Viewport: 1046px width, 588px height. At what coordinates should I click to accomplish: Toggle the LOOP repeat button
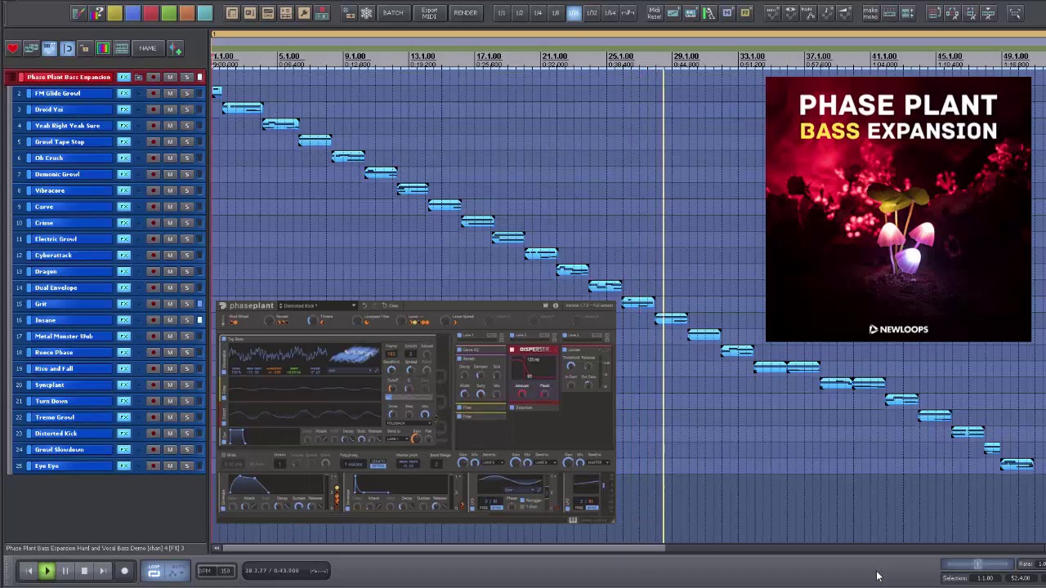pos(154,572)
